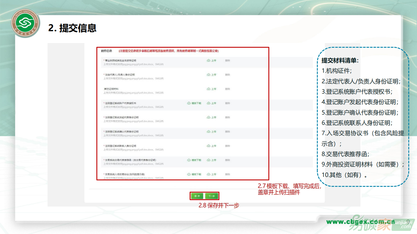Viewport: 417px width, 234px height.
Task: Open the www.cbgex.com.cn website link
Action: click(x=360, y=222)
